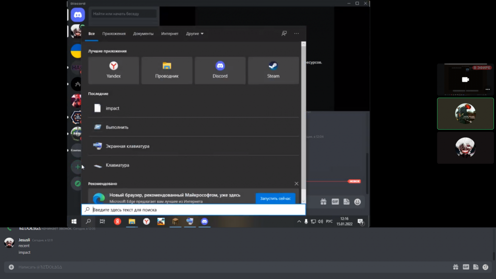The image size is (496, 279).
Task: Open the gift icon in shared Discord window
Action: point(323,202)
